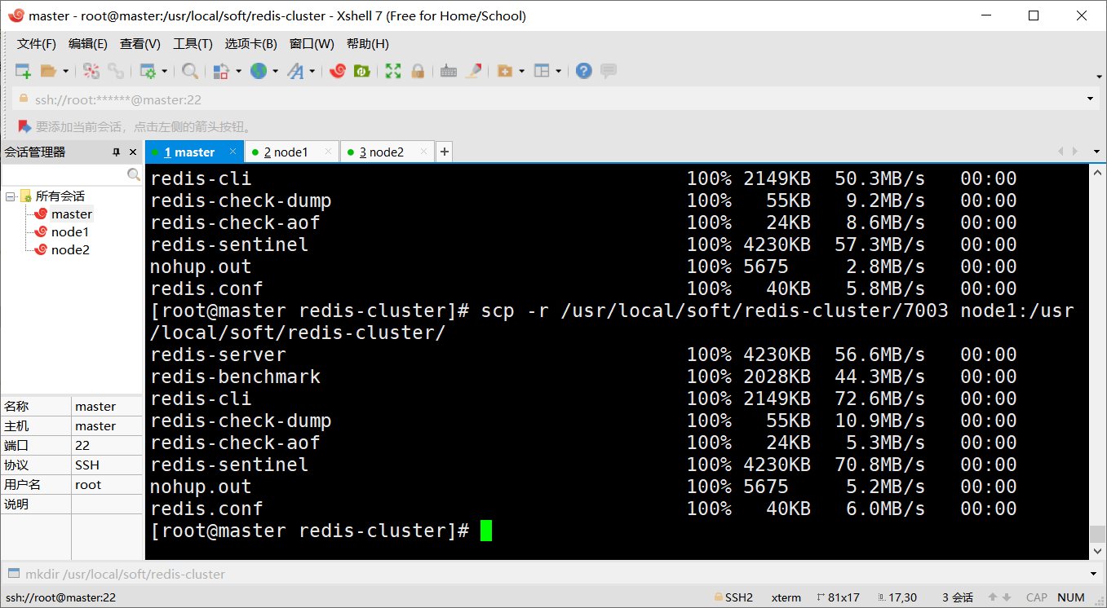Click the padlock Lock Screen toolbar icon
The image size is (1107, 608).
[x=418, y=72]
